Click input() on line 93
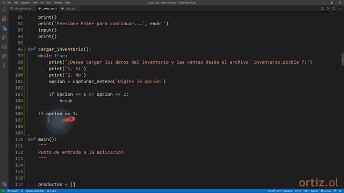The width and height of the screenshot is (344, 193). click(47, 30)
